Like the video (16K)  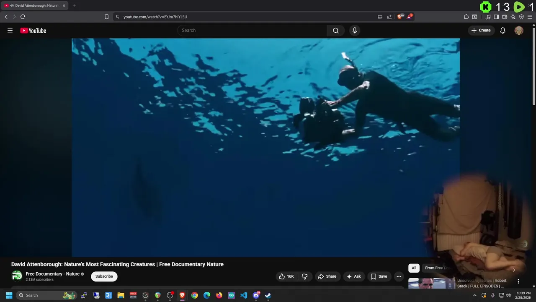click(x=287, y=276)
